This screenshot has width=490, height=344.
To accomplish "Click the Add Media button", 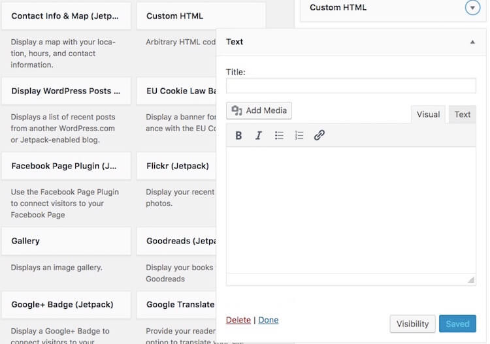I will [259, 111].
